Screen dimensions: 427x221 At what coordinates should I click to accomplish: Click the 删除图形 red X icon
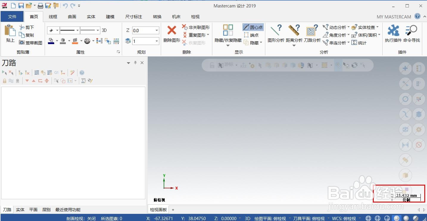172,30
